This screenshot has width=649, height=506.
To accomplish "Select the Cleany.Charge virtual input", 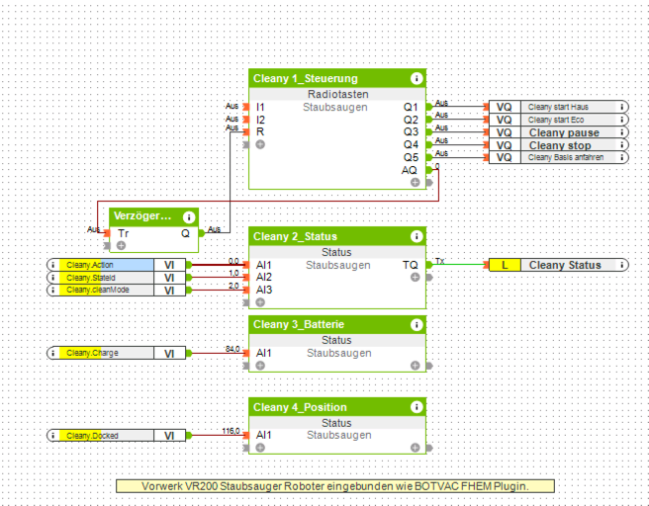I will pos(117,354).
